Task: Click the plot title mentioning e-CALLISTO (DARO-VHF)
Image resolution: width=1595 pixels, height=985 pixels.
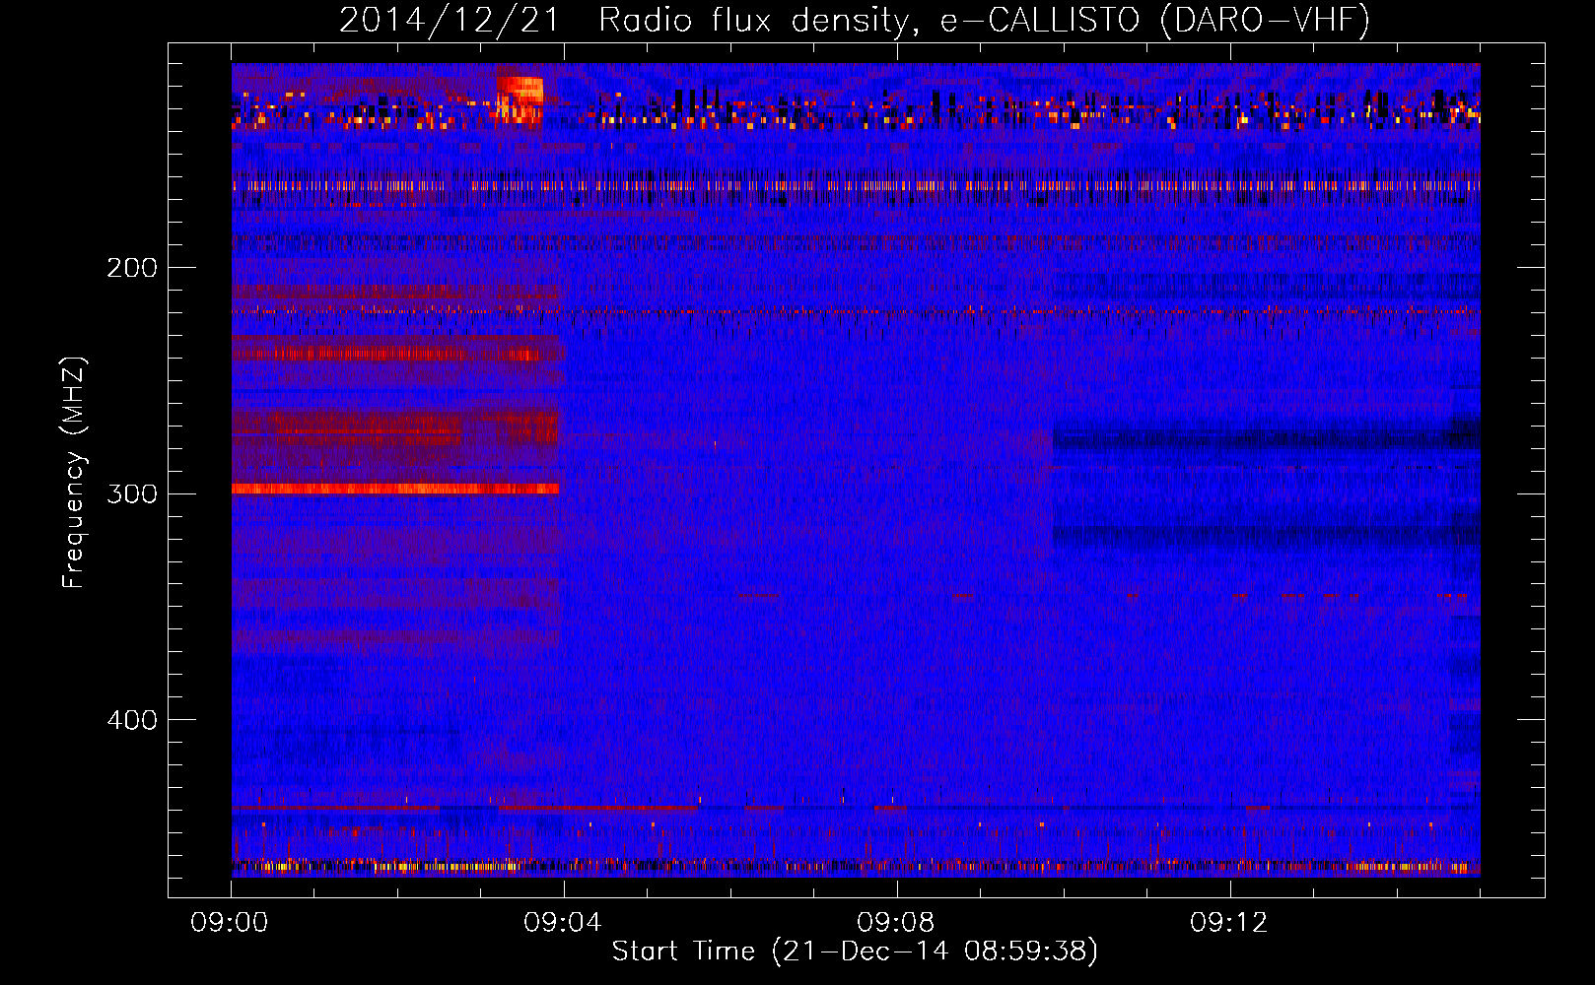Action: click(855, 20)
